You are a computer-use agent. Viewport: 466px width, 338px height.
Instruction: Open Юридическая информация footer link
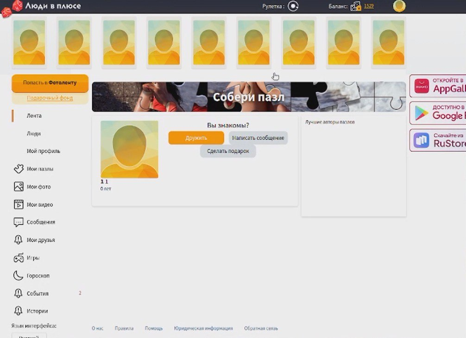pyautogui.click(x=203, y=328)
